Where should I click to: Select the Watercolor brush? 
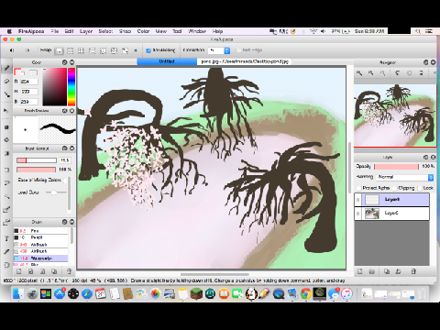click(x=40, y=258)
